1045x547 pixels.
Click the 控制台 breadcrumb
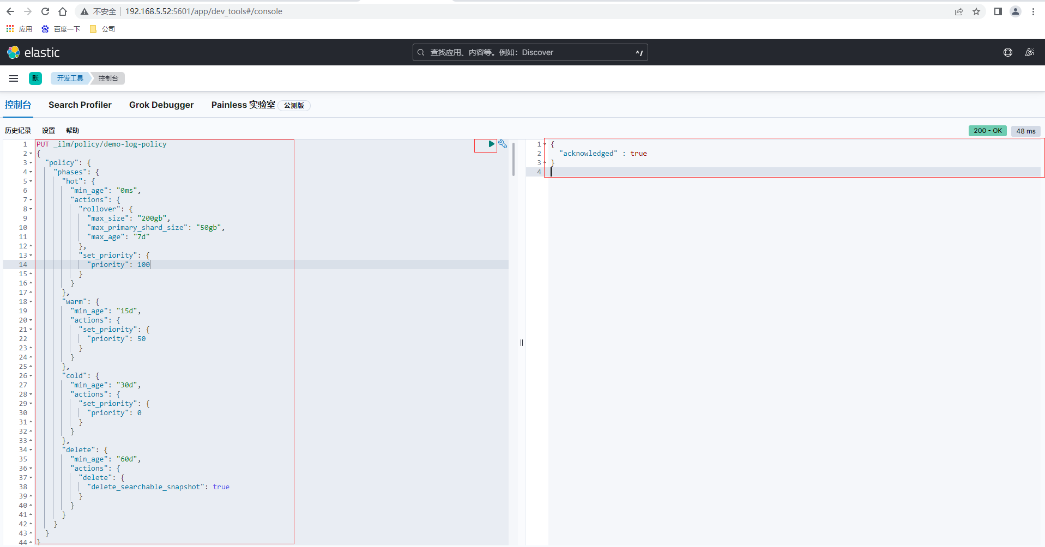(x=108, y=78)
